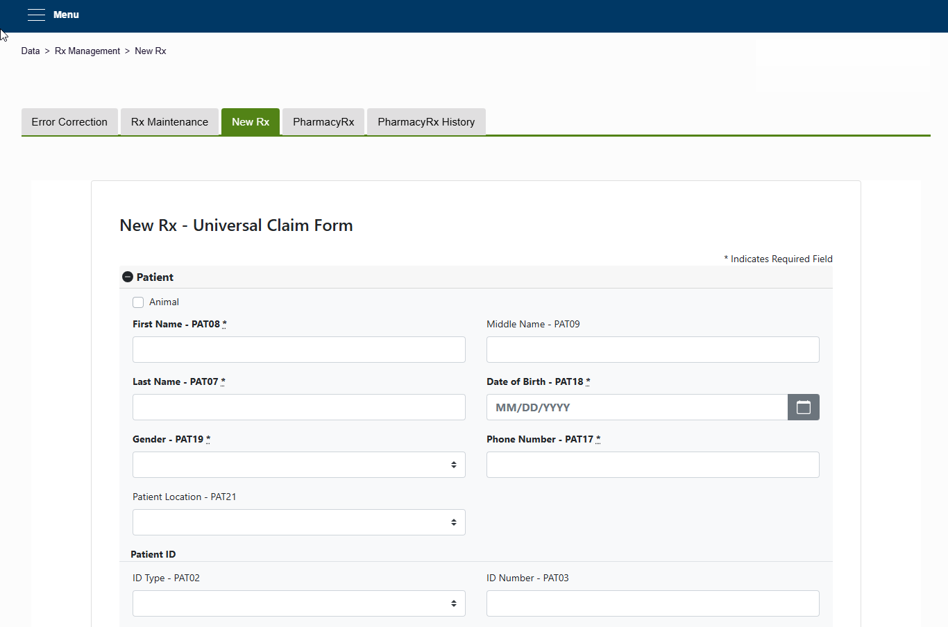Tick the Animal checkbox
The image size is (948, 627).
pyautogui.click(x=138, y=302)
